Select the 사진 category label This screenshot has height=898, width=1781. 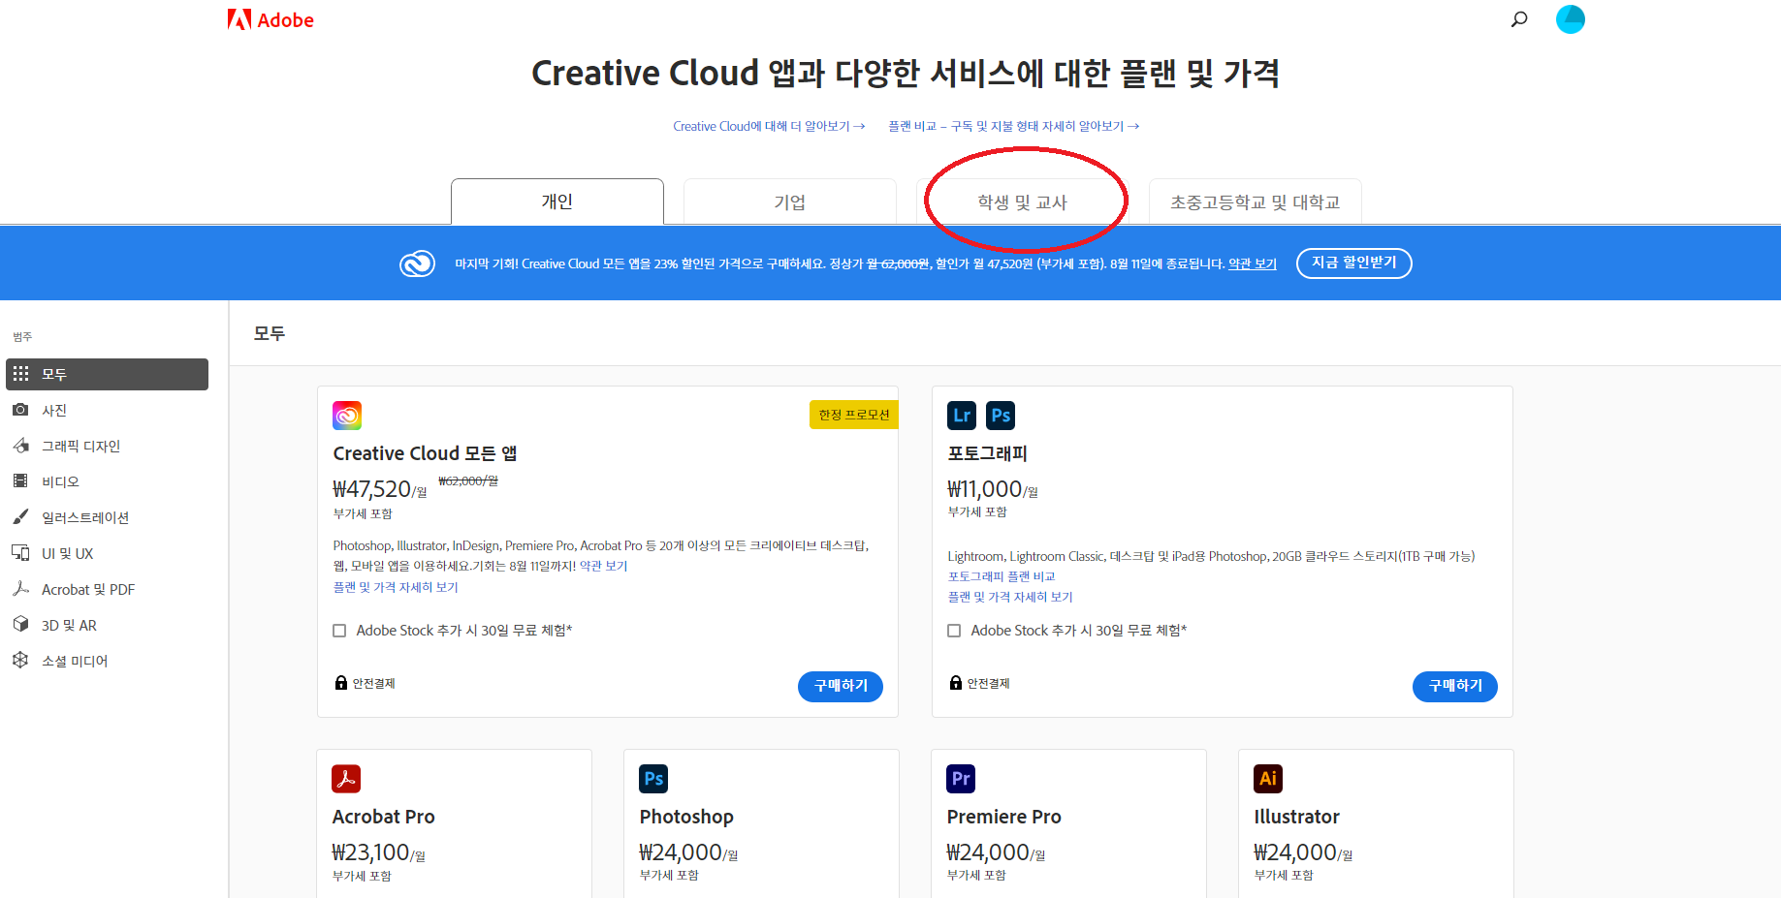(x=54, y=410)
